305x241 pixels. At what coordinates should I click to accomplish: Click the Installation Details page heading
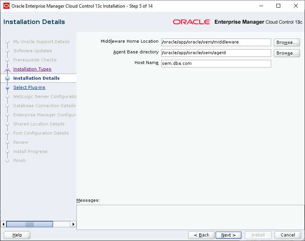tap(34, 22)
